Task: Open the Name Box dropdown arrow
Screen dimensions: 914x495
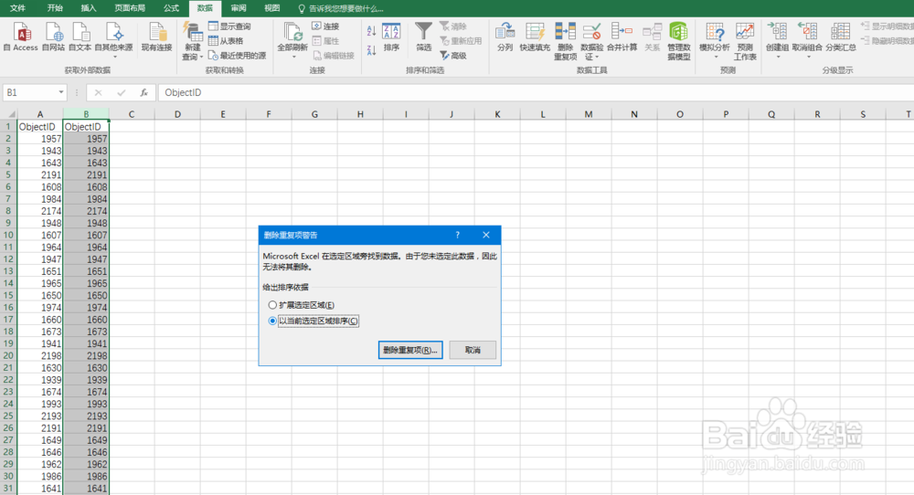Action: (60, 92)
